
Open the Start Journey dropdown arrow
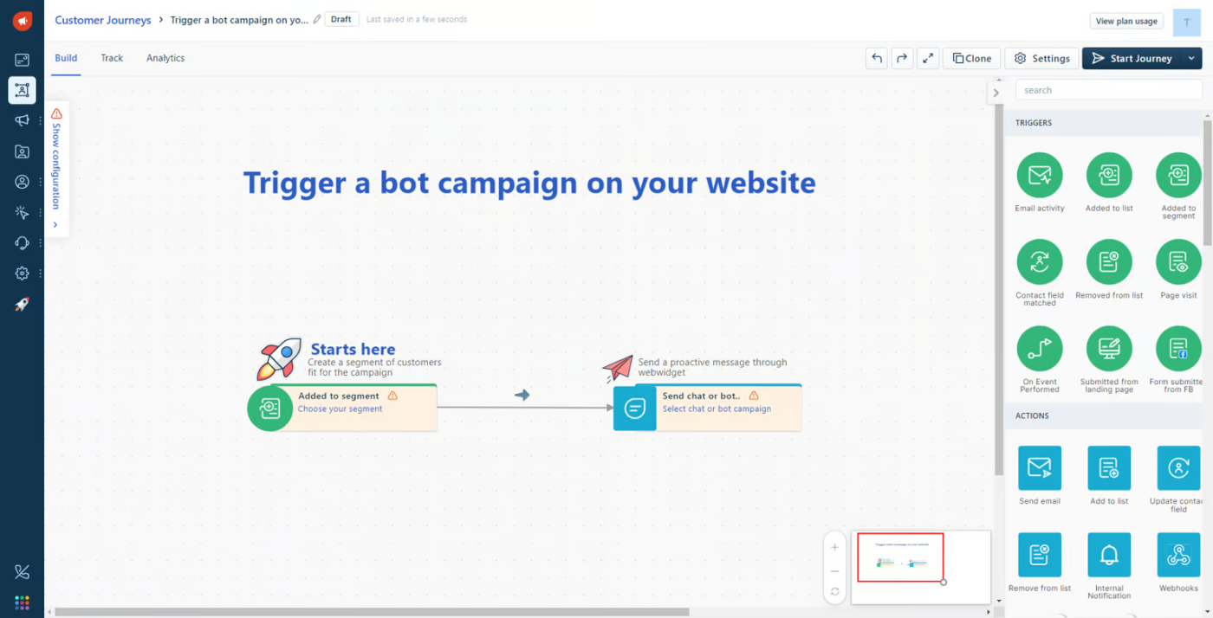[x=1191, y=58]
